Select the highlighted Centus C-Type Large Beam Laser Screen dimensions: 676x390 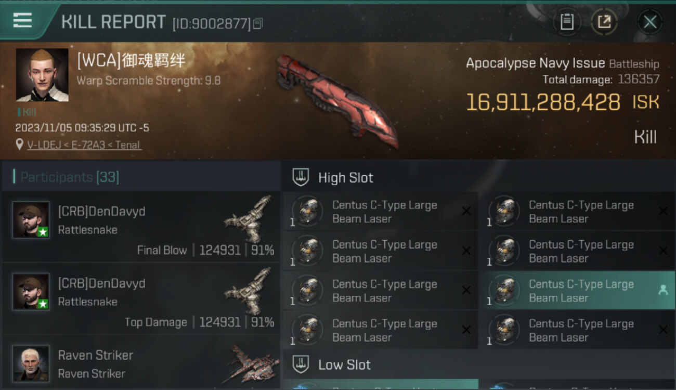coord(577,291)
